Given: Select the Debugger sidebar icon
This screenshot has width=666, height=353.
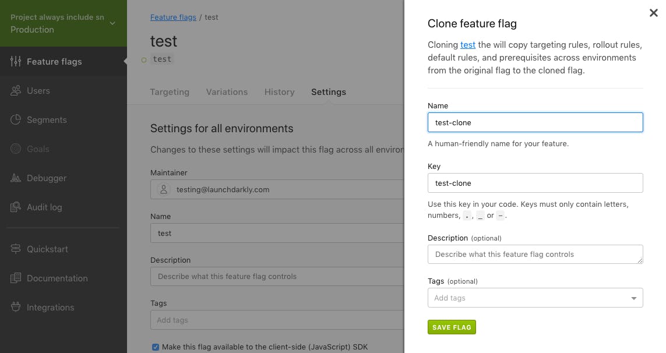Looking at the screenshot, I should click(x=16, y=178).
